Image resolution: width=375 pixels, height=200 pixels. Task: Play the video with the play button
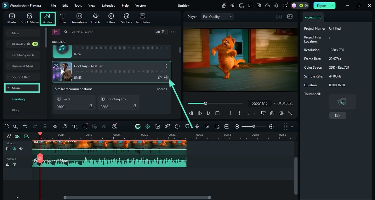209,113
